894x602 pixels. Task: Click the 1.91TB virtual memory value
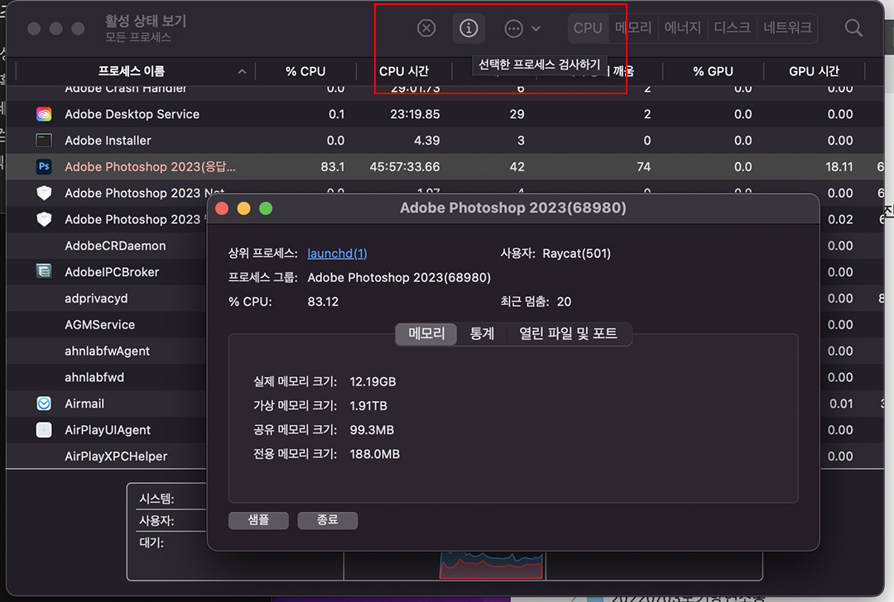pyautogui.click(x=368, y=405)
